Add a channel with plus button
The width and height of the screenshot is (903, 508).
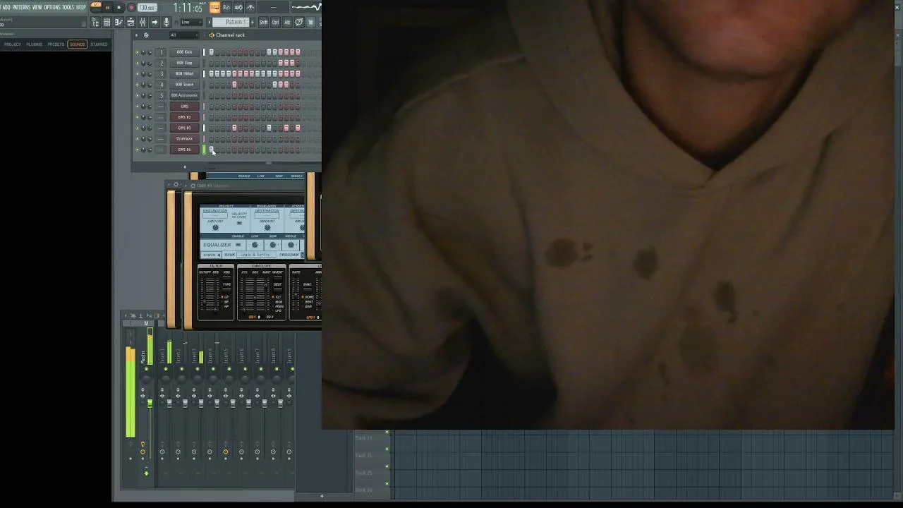[185, 167]
